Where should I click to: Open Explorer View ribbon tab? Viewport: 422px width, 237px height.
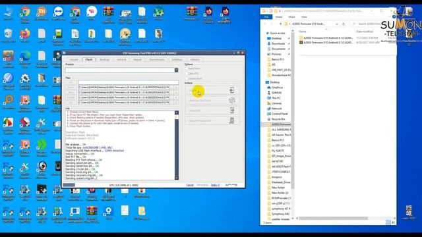(304, 17)
